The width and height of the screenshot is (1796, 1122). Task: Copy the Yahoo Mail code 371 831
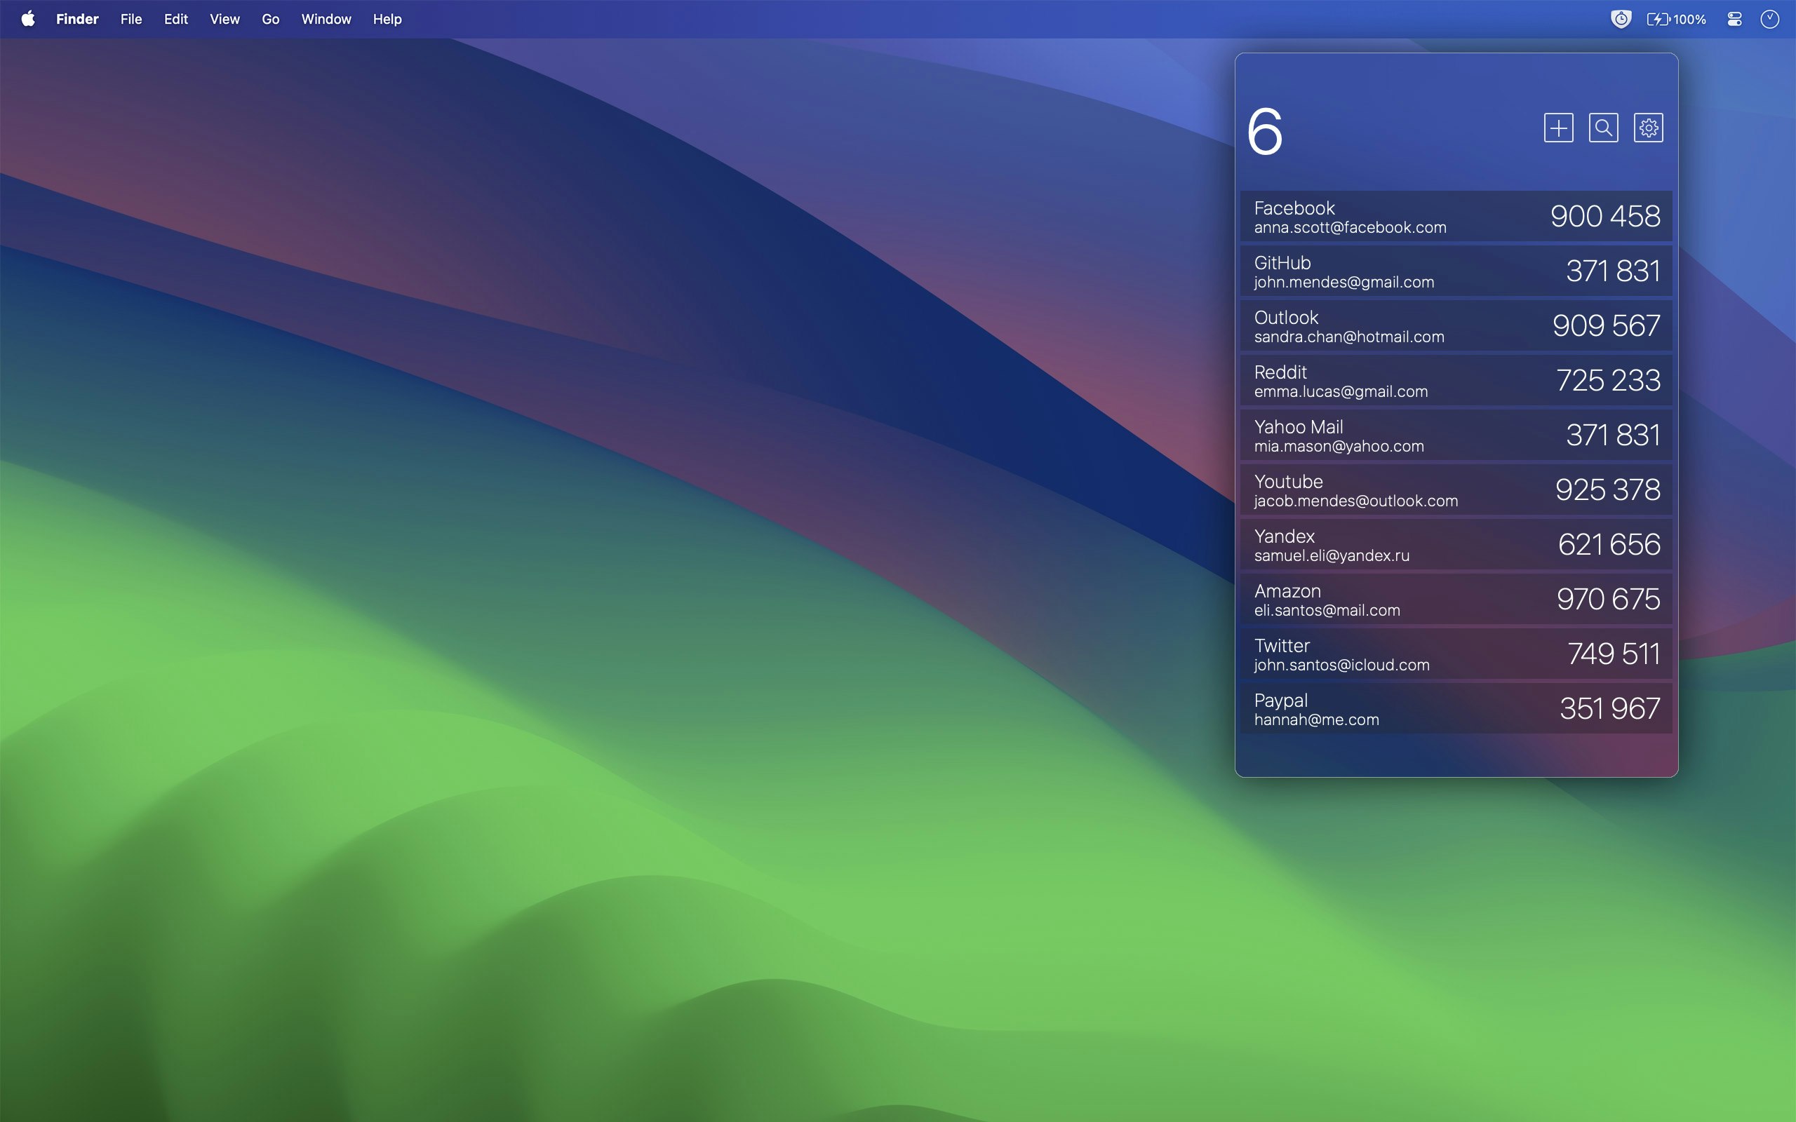coord(1613,435)
